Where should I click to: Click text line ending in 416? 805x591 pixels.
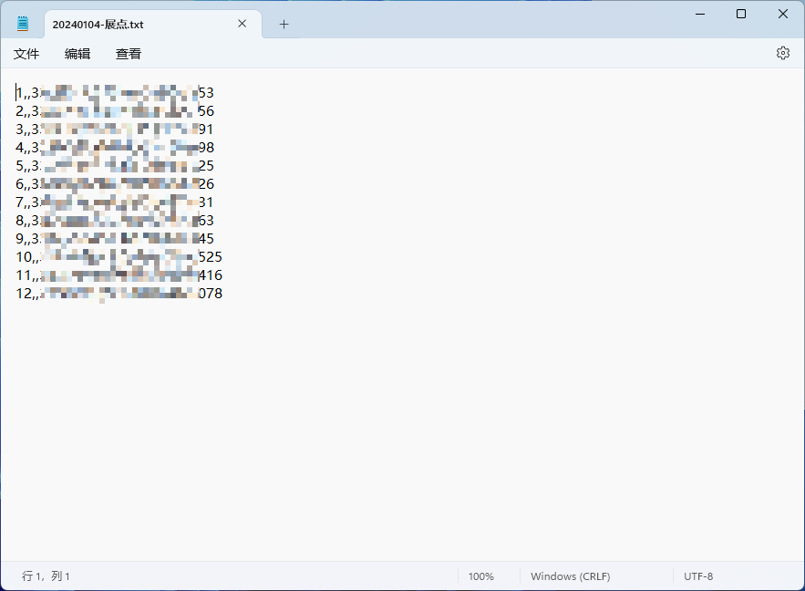point(119,275)
